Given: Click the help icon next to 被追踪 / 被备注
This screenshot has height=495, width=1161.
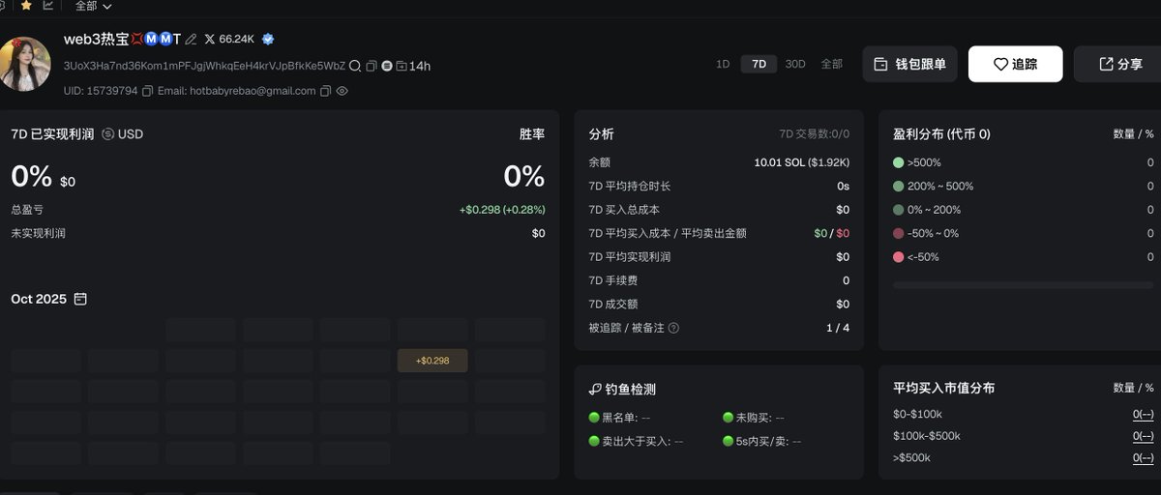Looking at the screenshot, I should (673, 328).
